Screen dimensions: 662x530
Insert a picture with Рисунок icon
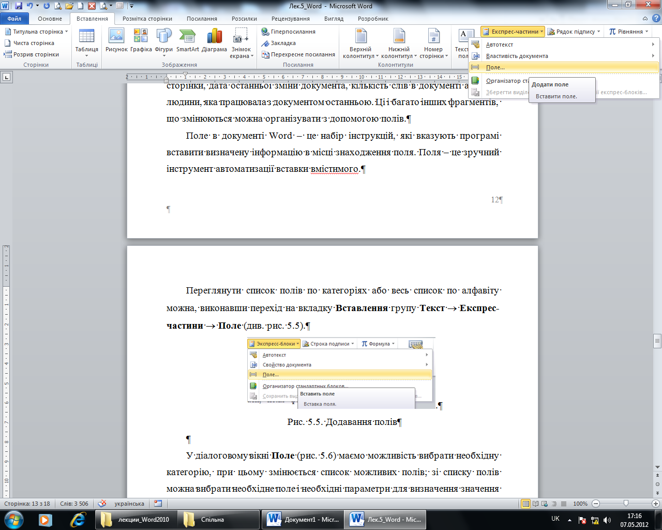click(x=116, y=40)
